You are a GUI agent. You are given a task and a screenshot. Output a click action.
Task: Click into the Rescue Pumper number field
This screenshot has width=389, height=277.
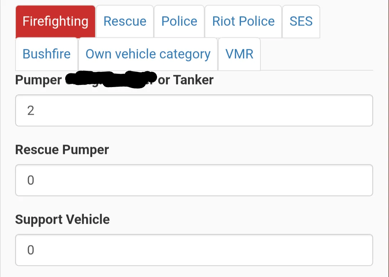click(194, 180)
